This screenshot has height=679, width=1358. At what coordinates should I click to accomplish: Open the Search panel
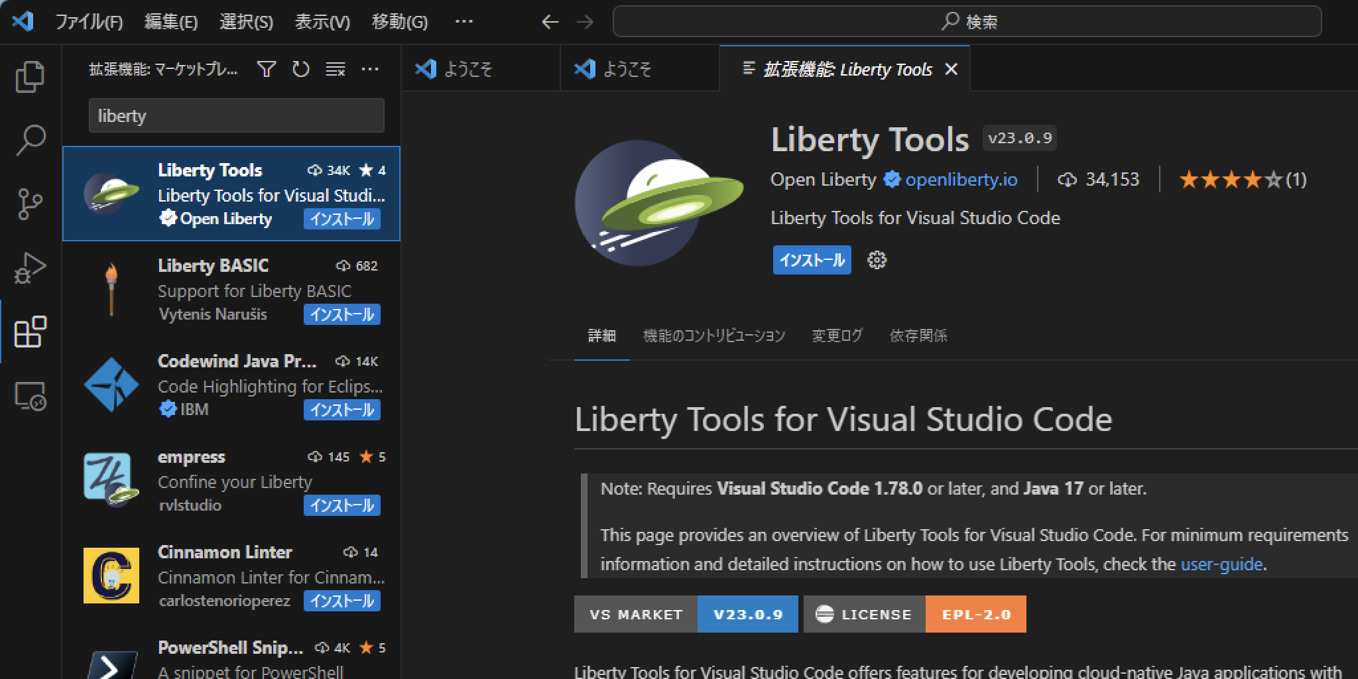[30, 139]
